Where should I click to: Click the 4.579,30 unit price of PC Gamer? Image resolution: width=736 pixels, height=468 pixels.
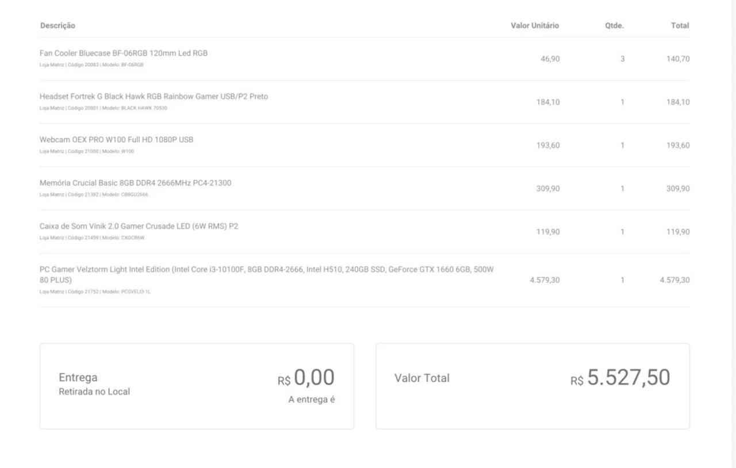[545, 281]
